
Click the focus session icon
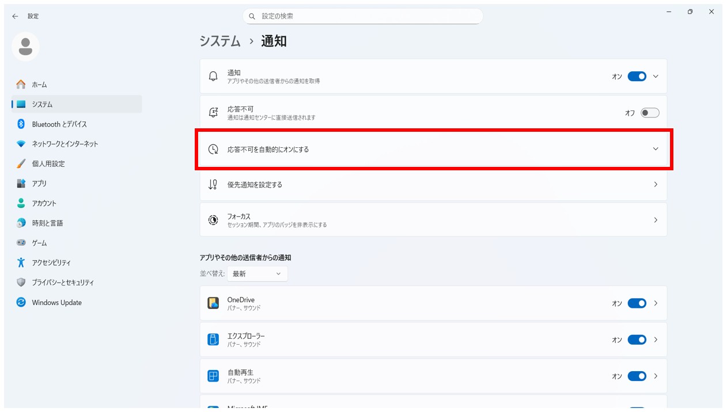click(x=213, y=219)
